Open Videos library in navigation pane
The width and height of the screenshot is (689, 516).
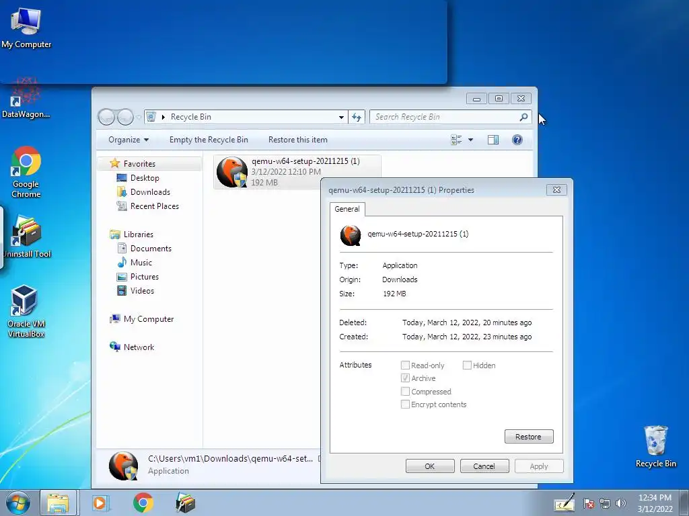click(x=142, y=290)
